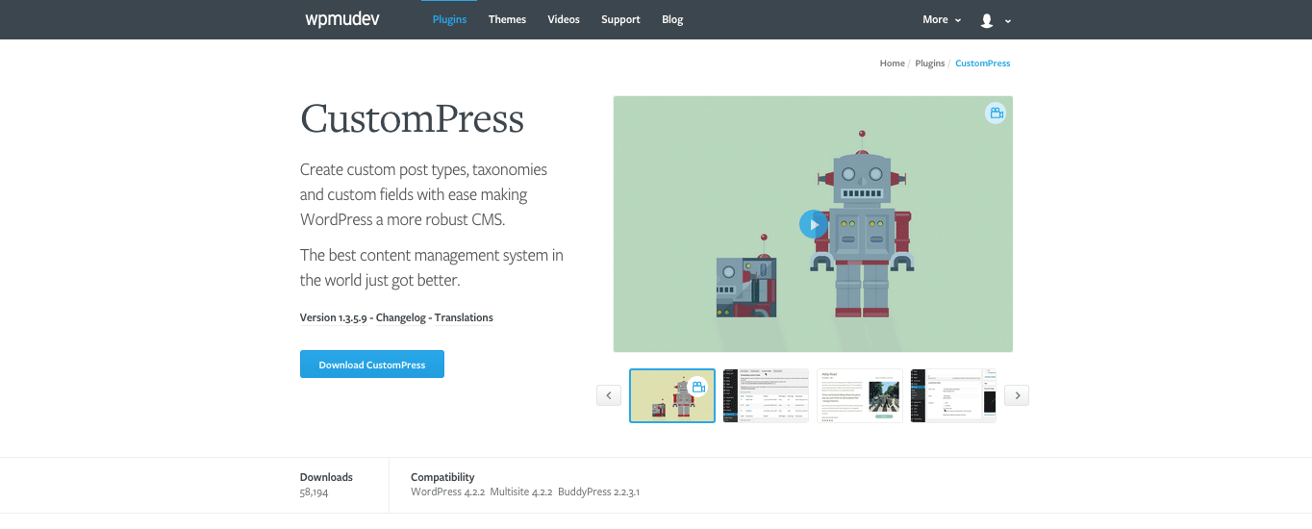The height and width of the screenshot is (529, 1312).
Task: Click the video camera icon on main preview
Action: tap(996, 113)
